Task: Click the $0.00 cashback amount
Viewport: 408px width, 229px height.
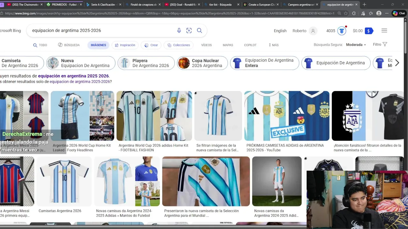Action: tap(358, 31)
